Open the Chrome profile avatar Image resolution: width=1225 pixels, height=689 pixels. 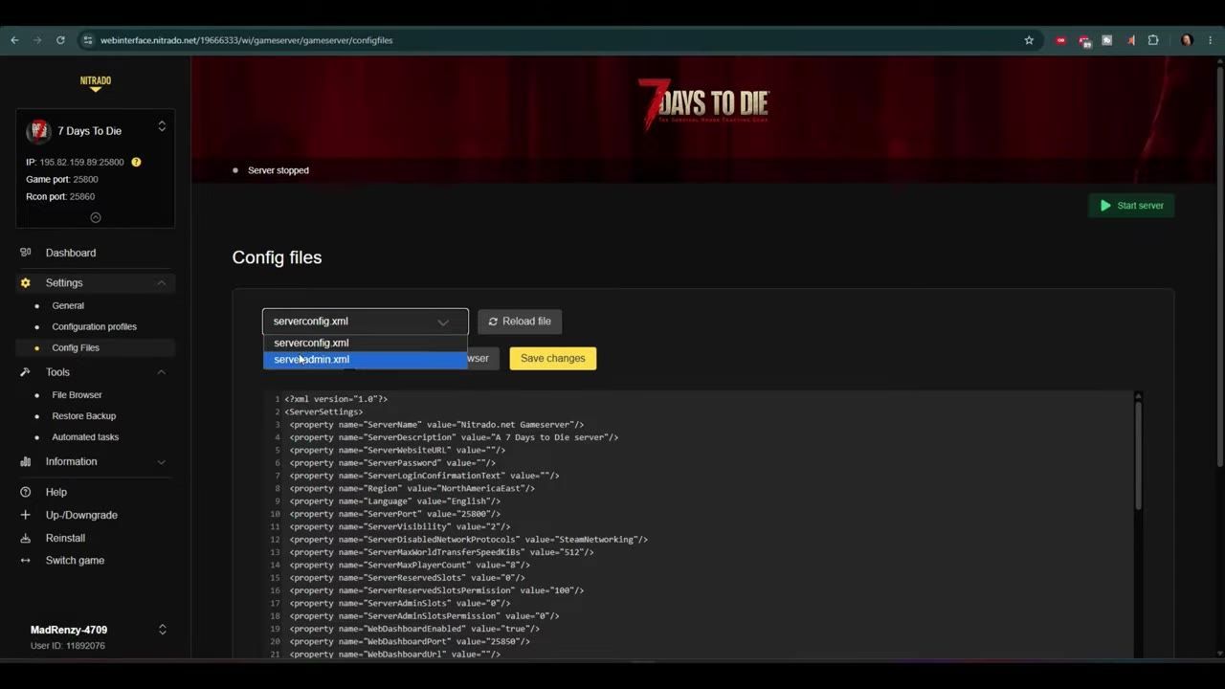tap(1187, 40)
